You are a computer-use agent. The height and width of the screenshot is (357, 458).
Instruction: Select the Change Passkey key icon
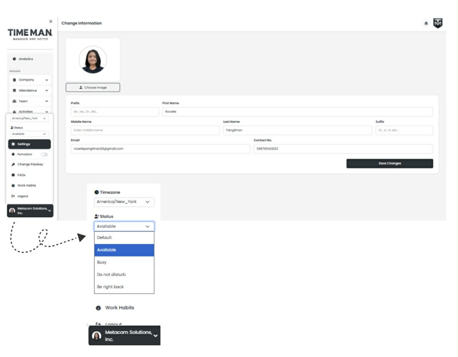(13, 165)
